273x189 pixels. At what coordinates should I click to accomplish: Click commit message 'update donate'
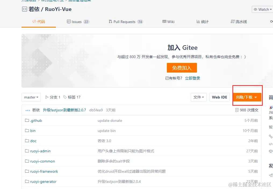coord(110,120)
